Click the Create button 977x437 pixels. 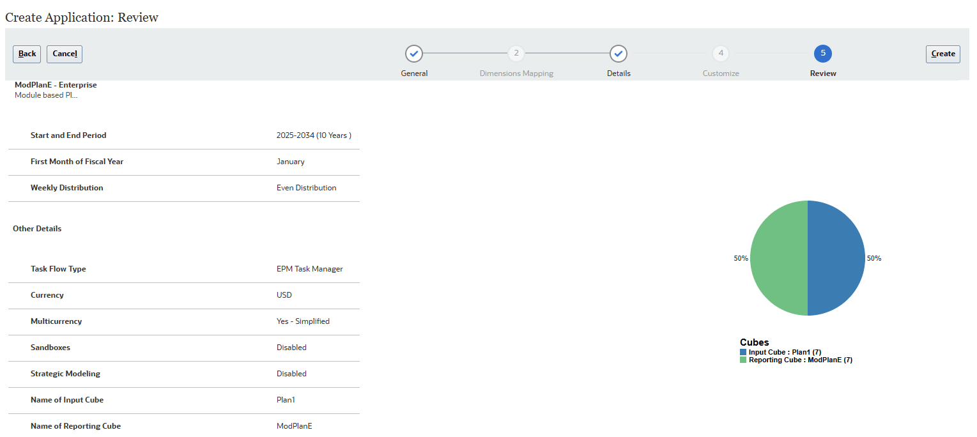[943, 54]
